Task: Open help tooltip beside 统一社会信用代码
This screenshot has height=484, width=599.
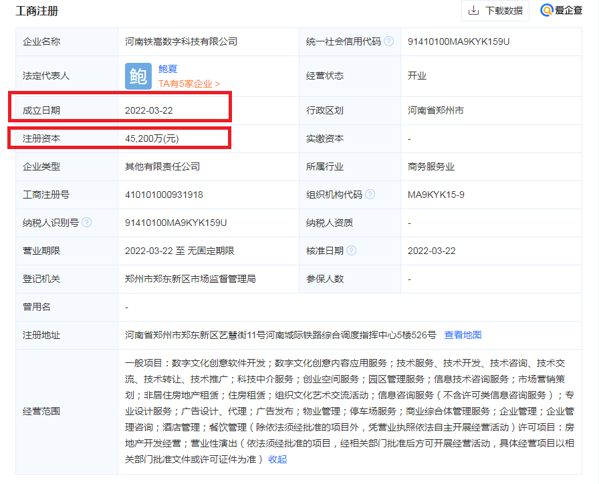Action: pyautogui.click(x=389, y=41)
